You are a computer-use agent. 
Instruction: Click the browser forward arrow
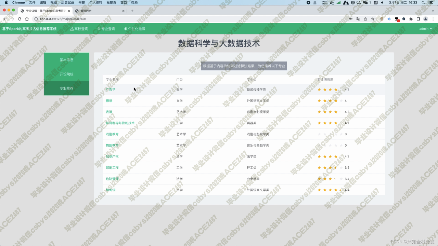click(x=12, y=19)
